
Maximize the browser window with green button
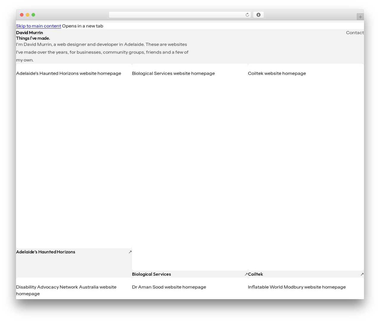33,15
